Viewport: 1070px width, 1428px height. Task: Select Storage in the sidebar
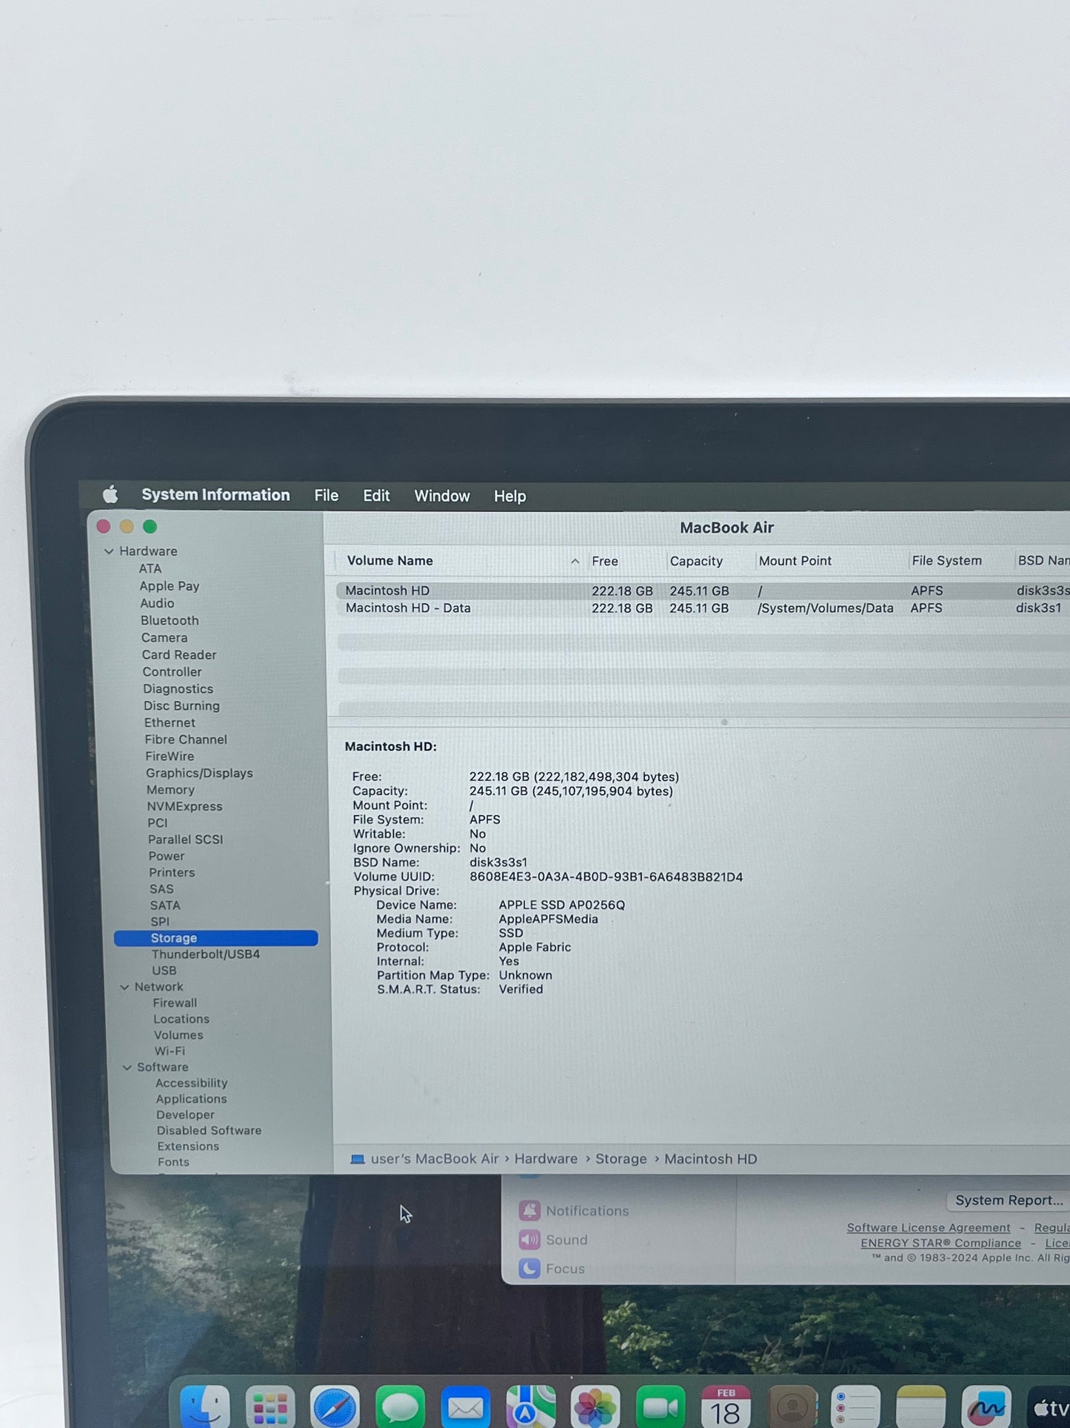[216, 938]
